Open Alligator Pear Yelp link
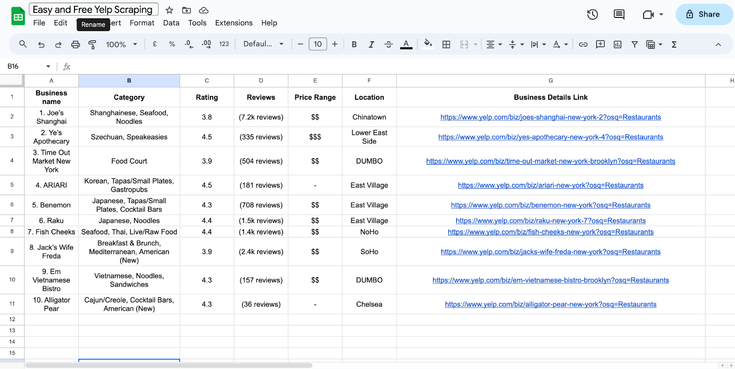Screen dimensions: 735x369 550,304
